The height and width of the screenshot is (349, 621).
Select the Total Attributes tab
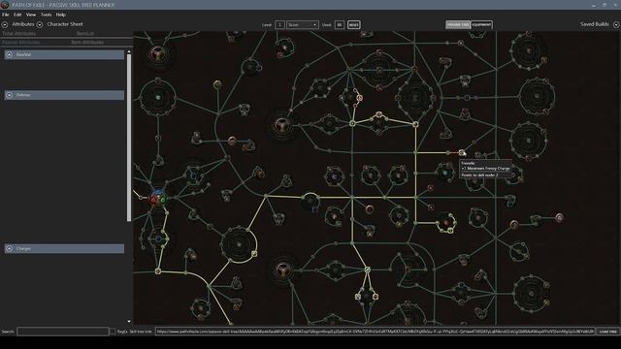point(19,34)
